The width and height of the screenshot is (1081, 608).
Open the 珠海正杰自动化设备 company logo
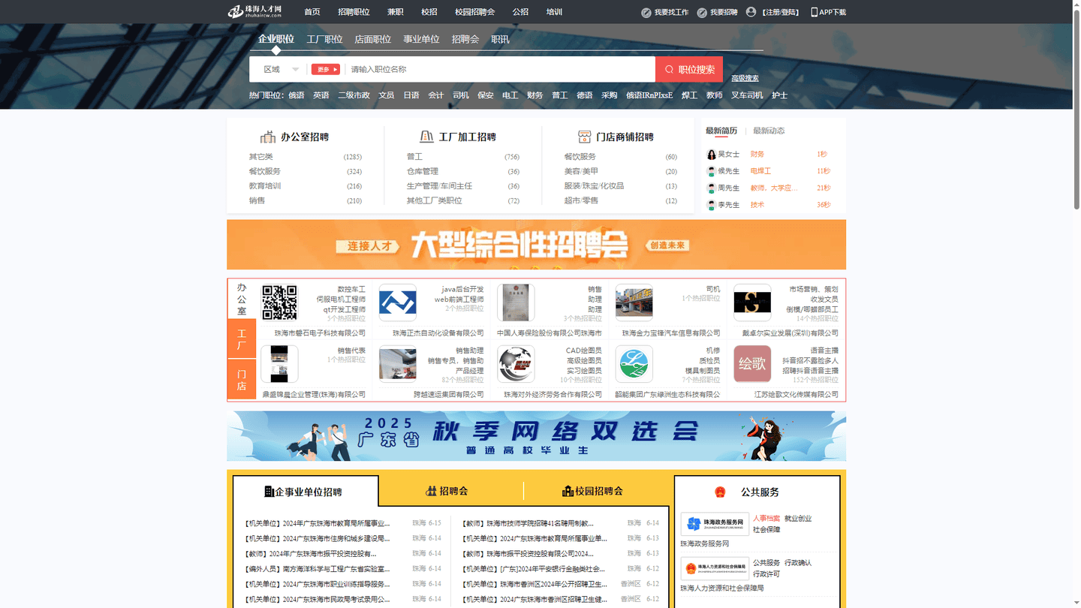coord(397,302)
